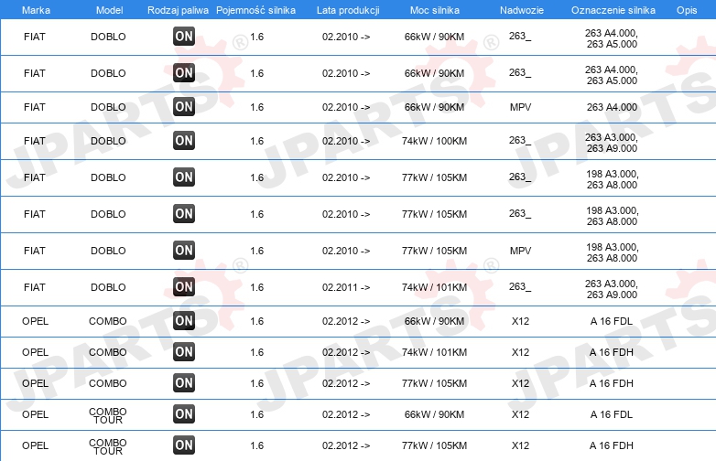Image resolution: width=716 pixels, height=461 pixels.
Task: Click the ON icon in the plain Opel Combo 77kW / 105KM row
Action: click(x=184, y=383)
